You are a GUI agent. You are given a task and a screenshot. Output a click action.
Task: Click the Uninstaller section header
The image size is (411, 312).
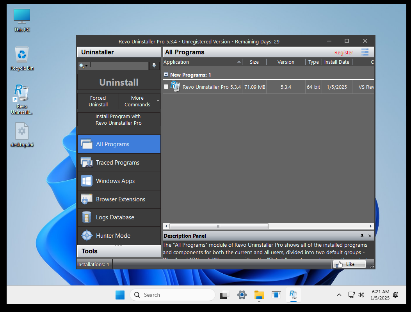(119, 52)
